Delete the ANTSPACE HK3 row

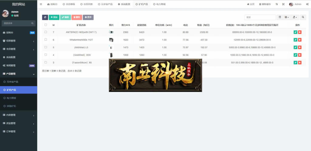click(300, 32)
